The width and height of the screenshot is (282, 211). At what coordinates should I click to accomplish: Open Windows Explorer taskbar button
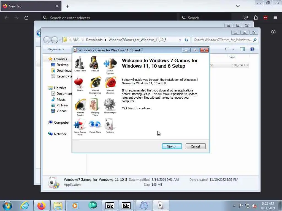tap(58, 206)
